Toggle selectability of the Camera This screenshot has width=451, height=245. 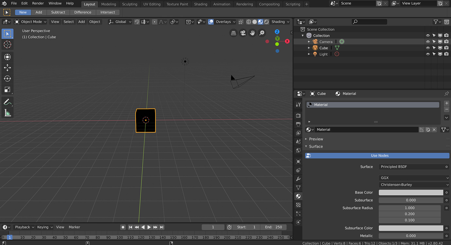[434, 42]
